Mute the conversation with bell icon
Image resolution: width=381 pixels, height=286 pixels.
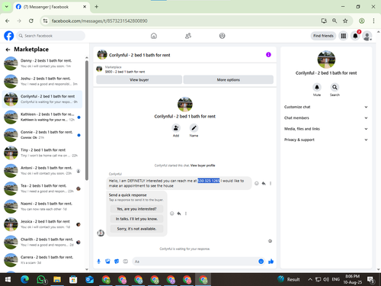[317, 87]
